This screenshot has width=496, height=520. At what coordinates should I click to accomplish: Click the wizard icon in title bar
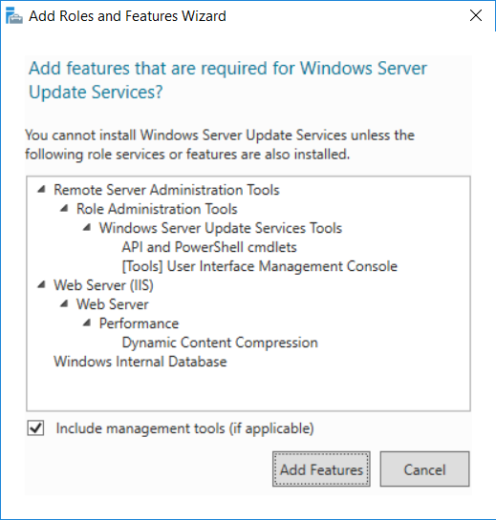pos(14,15)
